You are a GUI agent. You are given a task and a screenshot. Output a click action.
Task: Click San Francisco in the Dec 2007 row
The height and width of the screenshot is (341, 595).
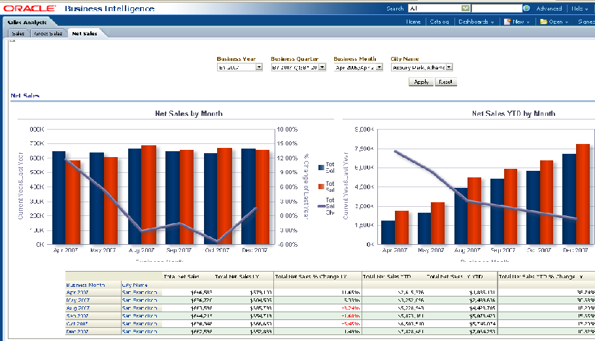click(140, 331)
